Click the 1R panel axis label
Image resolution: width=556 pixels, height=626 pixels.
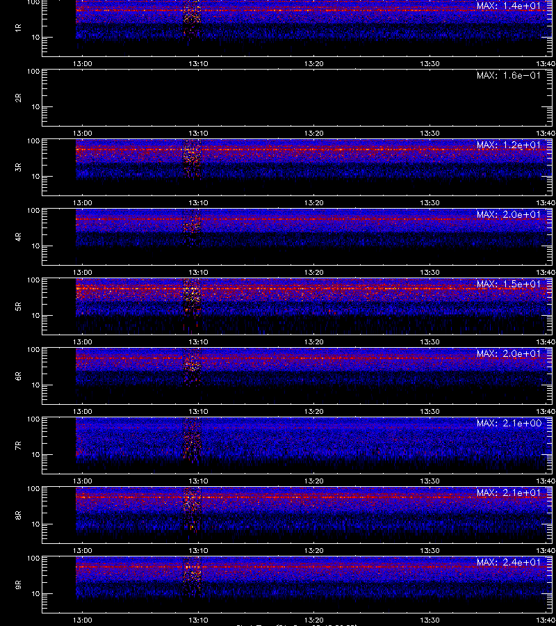point(18,28)
